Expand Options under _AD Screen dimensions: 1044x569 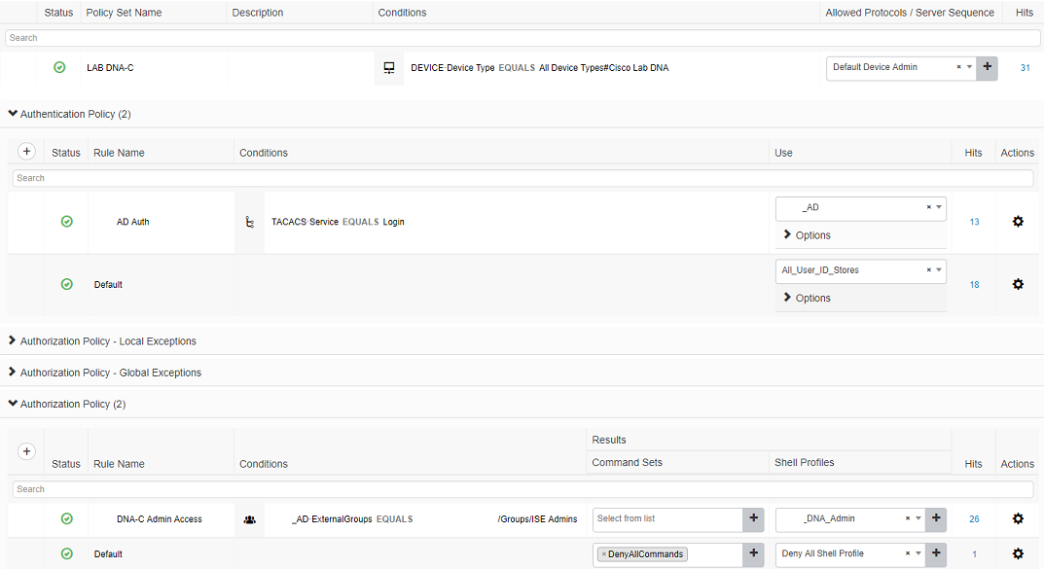coord(807,235)
